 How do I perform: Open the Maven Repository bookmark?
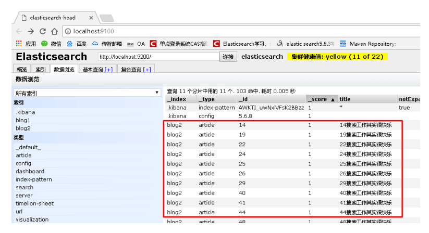click(x=367, y=44)
